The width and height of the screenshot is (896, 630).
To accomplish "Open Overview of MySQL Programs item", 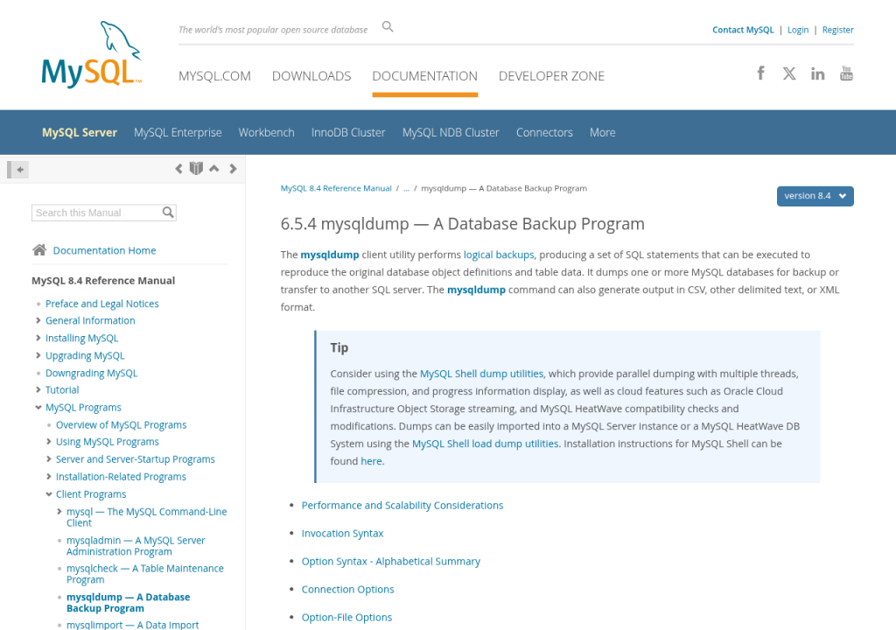I will click(x=121, y=424).
